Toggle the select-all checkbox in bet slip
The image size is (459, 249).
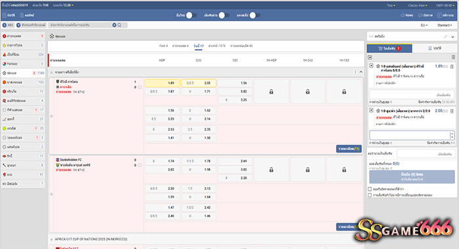point(370,58)
